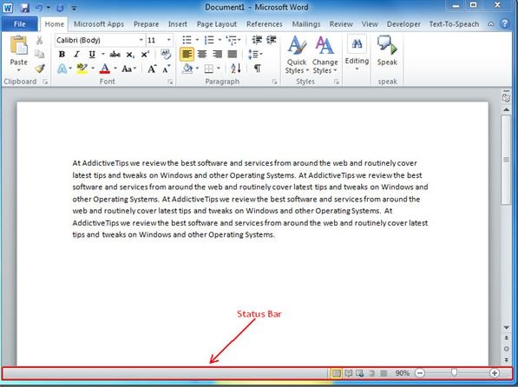This screenshot has width=518, height=387.
Task: Click the Bullets list icon
Action: point(187,40)
